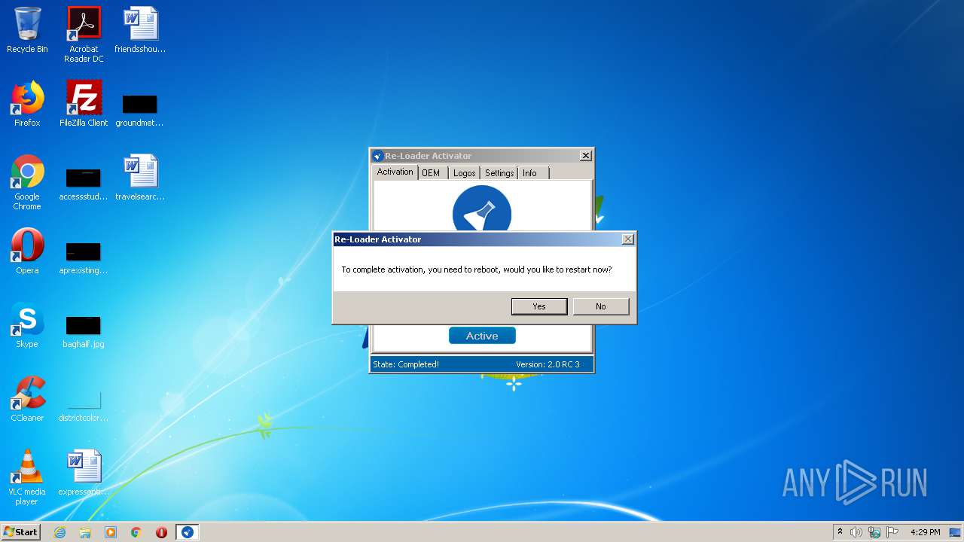964x542 pixels.
Task: Open the Settings tab
Action: coord(499,173)
